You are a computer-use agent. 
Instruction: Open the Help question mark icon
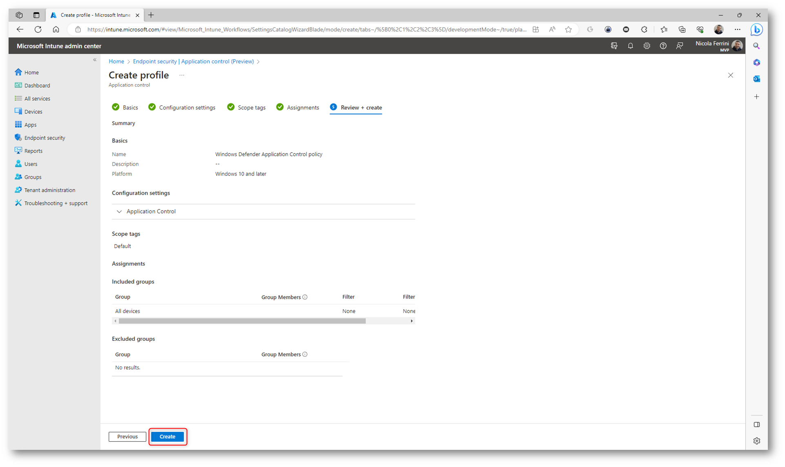coord(663,46)
